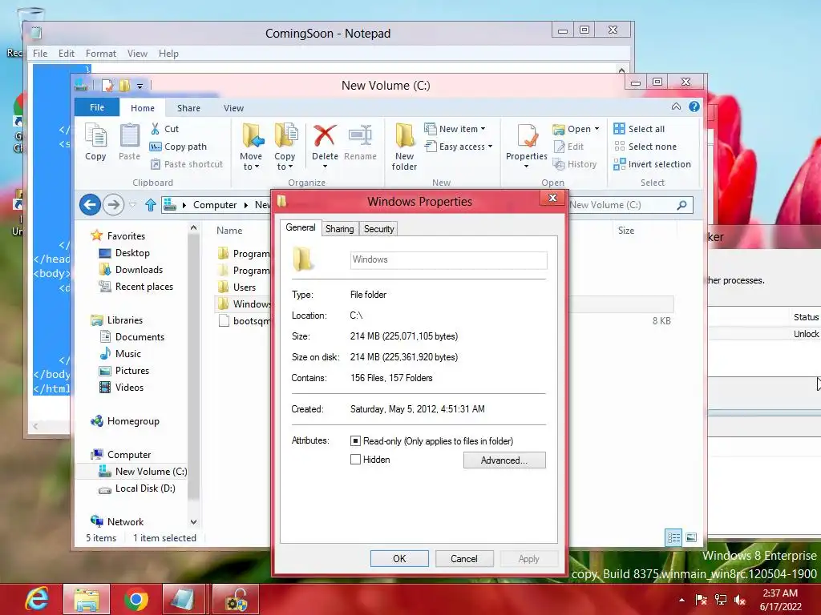Go back with the Explorer back arrow
Image resolution: width=821 pixels, height=615 pixels.
(x=90, y=204)
